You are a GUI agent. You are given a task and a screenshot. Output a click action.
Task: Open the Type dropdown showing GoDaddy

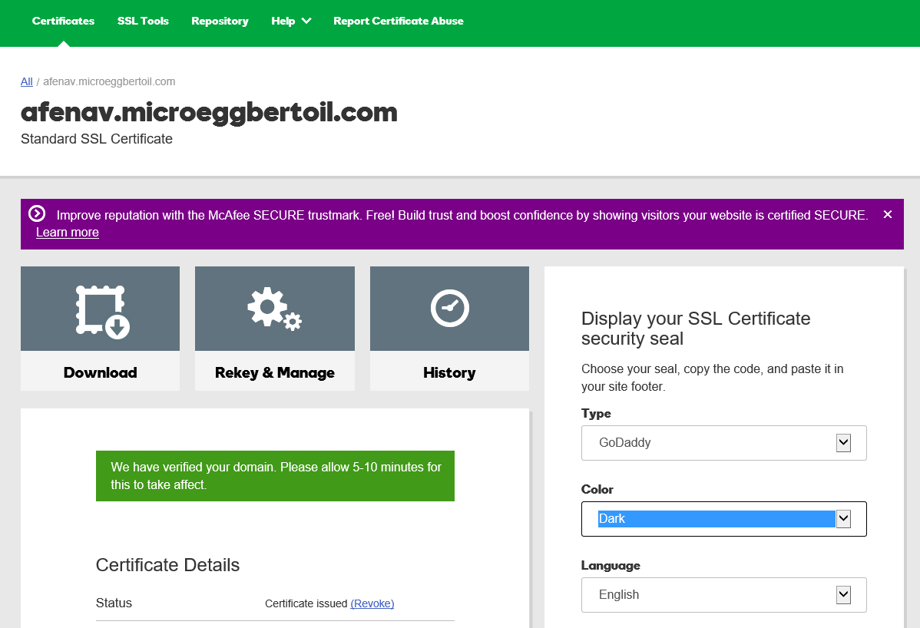click(x=723, y=443)
